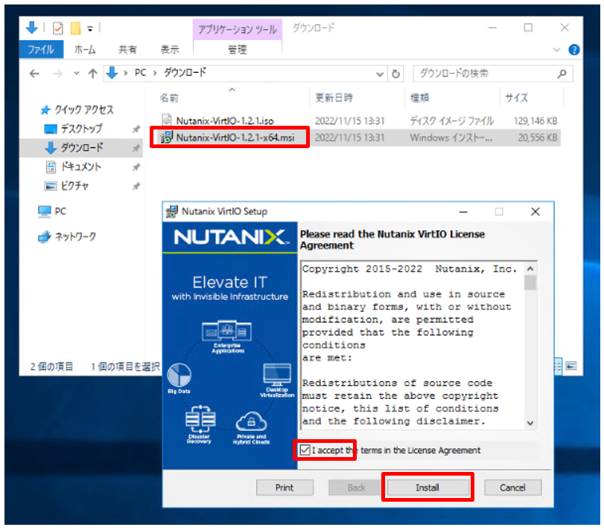Click the blue download arrow in Explorer title bar
Screen dimensions: 604x530
[31, 28]
